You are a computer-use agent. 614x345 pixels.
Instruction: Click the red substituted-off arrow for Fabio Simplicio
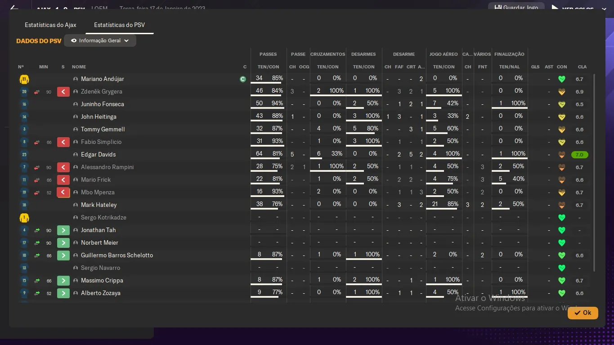(x=63, y=142)
